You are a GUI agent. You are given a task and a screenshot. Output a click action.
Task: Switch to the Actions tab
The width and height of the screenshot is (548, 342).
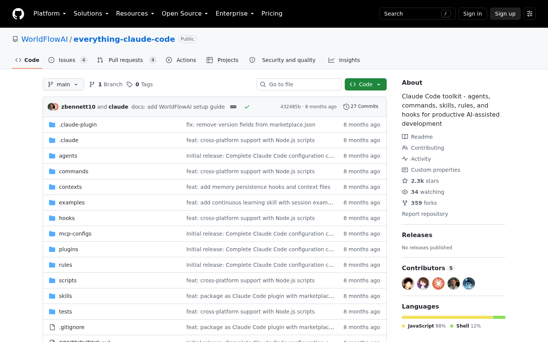tap(181, 60)
